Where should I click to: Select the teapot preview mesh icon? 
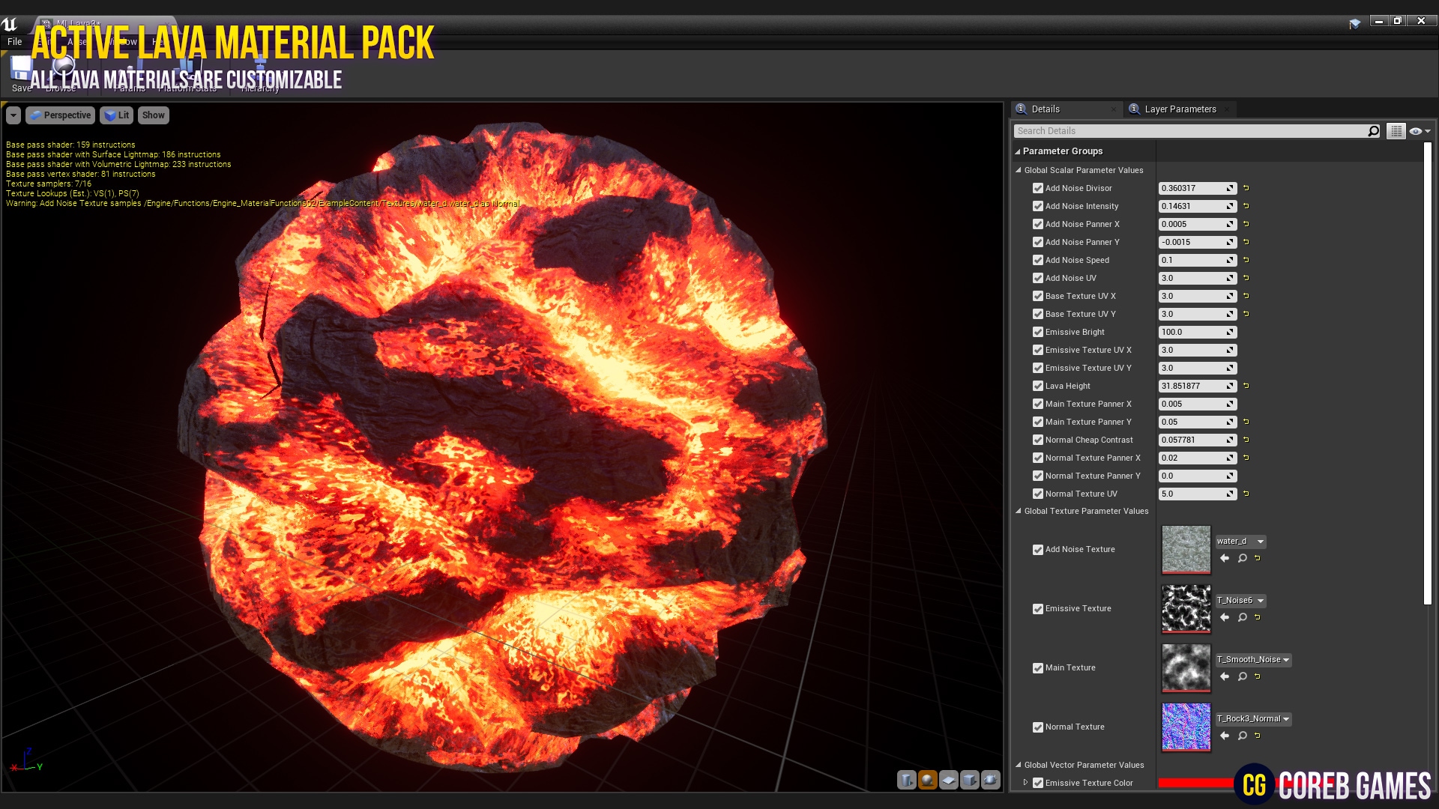coord(990,780)
